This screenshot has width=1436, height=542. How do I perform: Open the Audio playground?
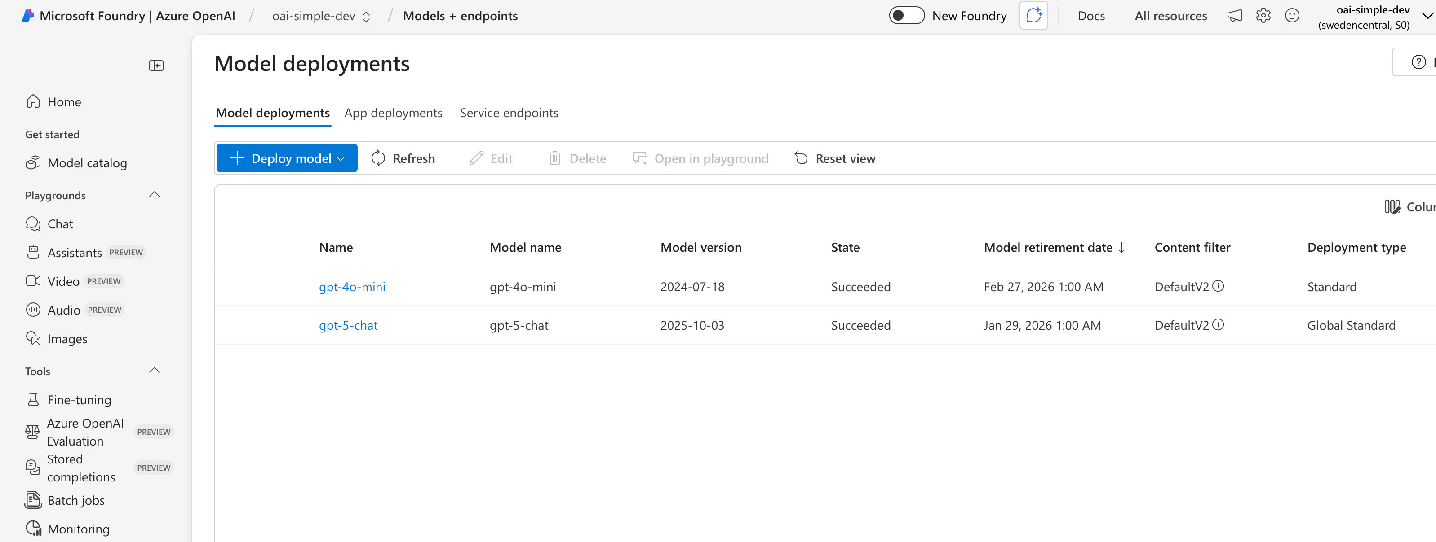(x=74, y=310)
